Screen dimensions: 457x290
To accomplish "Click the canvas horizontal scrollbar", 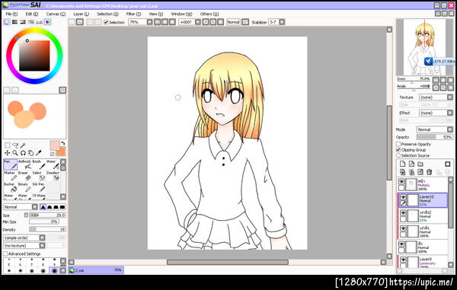I will tap(227, 262).
